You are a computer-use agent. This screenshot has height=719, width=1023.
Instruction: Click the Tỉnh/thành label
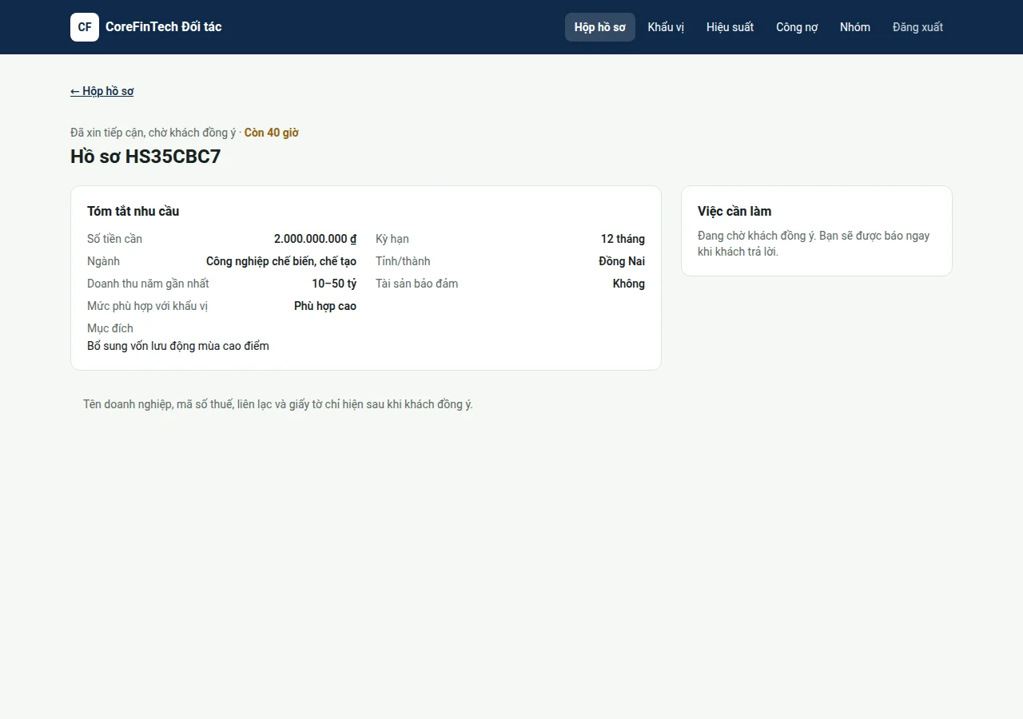[403, 261]
